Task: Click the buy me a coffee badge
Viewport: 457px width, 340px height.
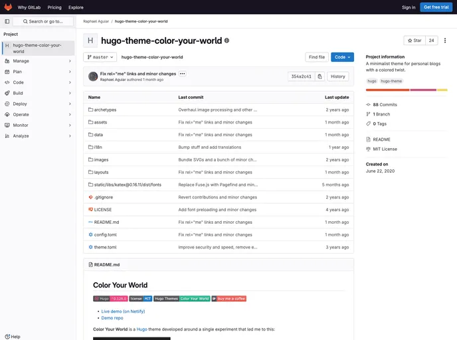Action: (228, 299)
